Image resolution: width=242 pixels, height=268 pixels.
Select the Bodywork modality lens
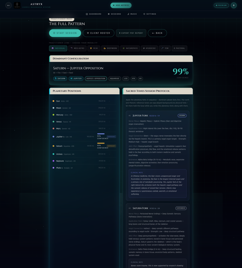coord(110,48)
